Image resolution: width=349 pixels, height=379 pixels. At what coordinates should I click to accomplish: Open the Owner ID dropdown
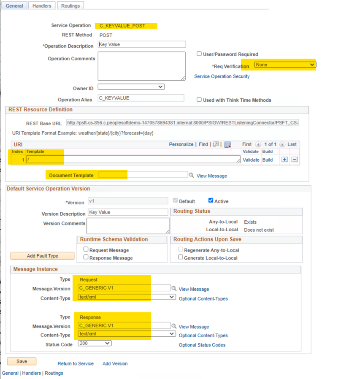[161, 87]
